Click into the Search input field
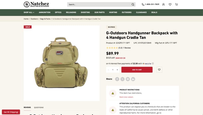Viewport: 203px width, 115px height. [99, 5]
